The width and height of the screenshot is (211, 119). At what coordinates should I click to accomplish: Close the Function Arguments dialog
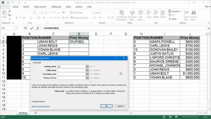point(124,58)
